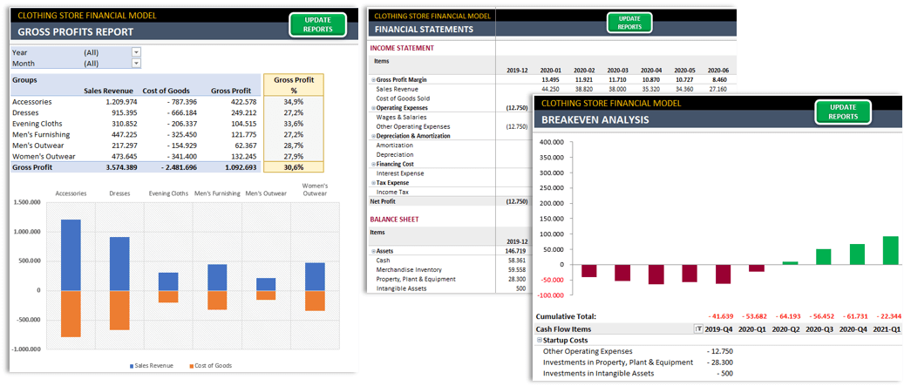Click the 2020-06 column header in Income Statement
911x386 pixels.
click(718, 71)
